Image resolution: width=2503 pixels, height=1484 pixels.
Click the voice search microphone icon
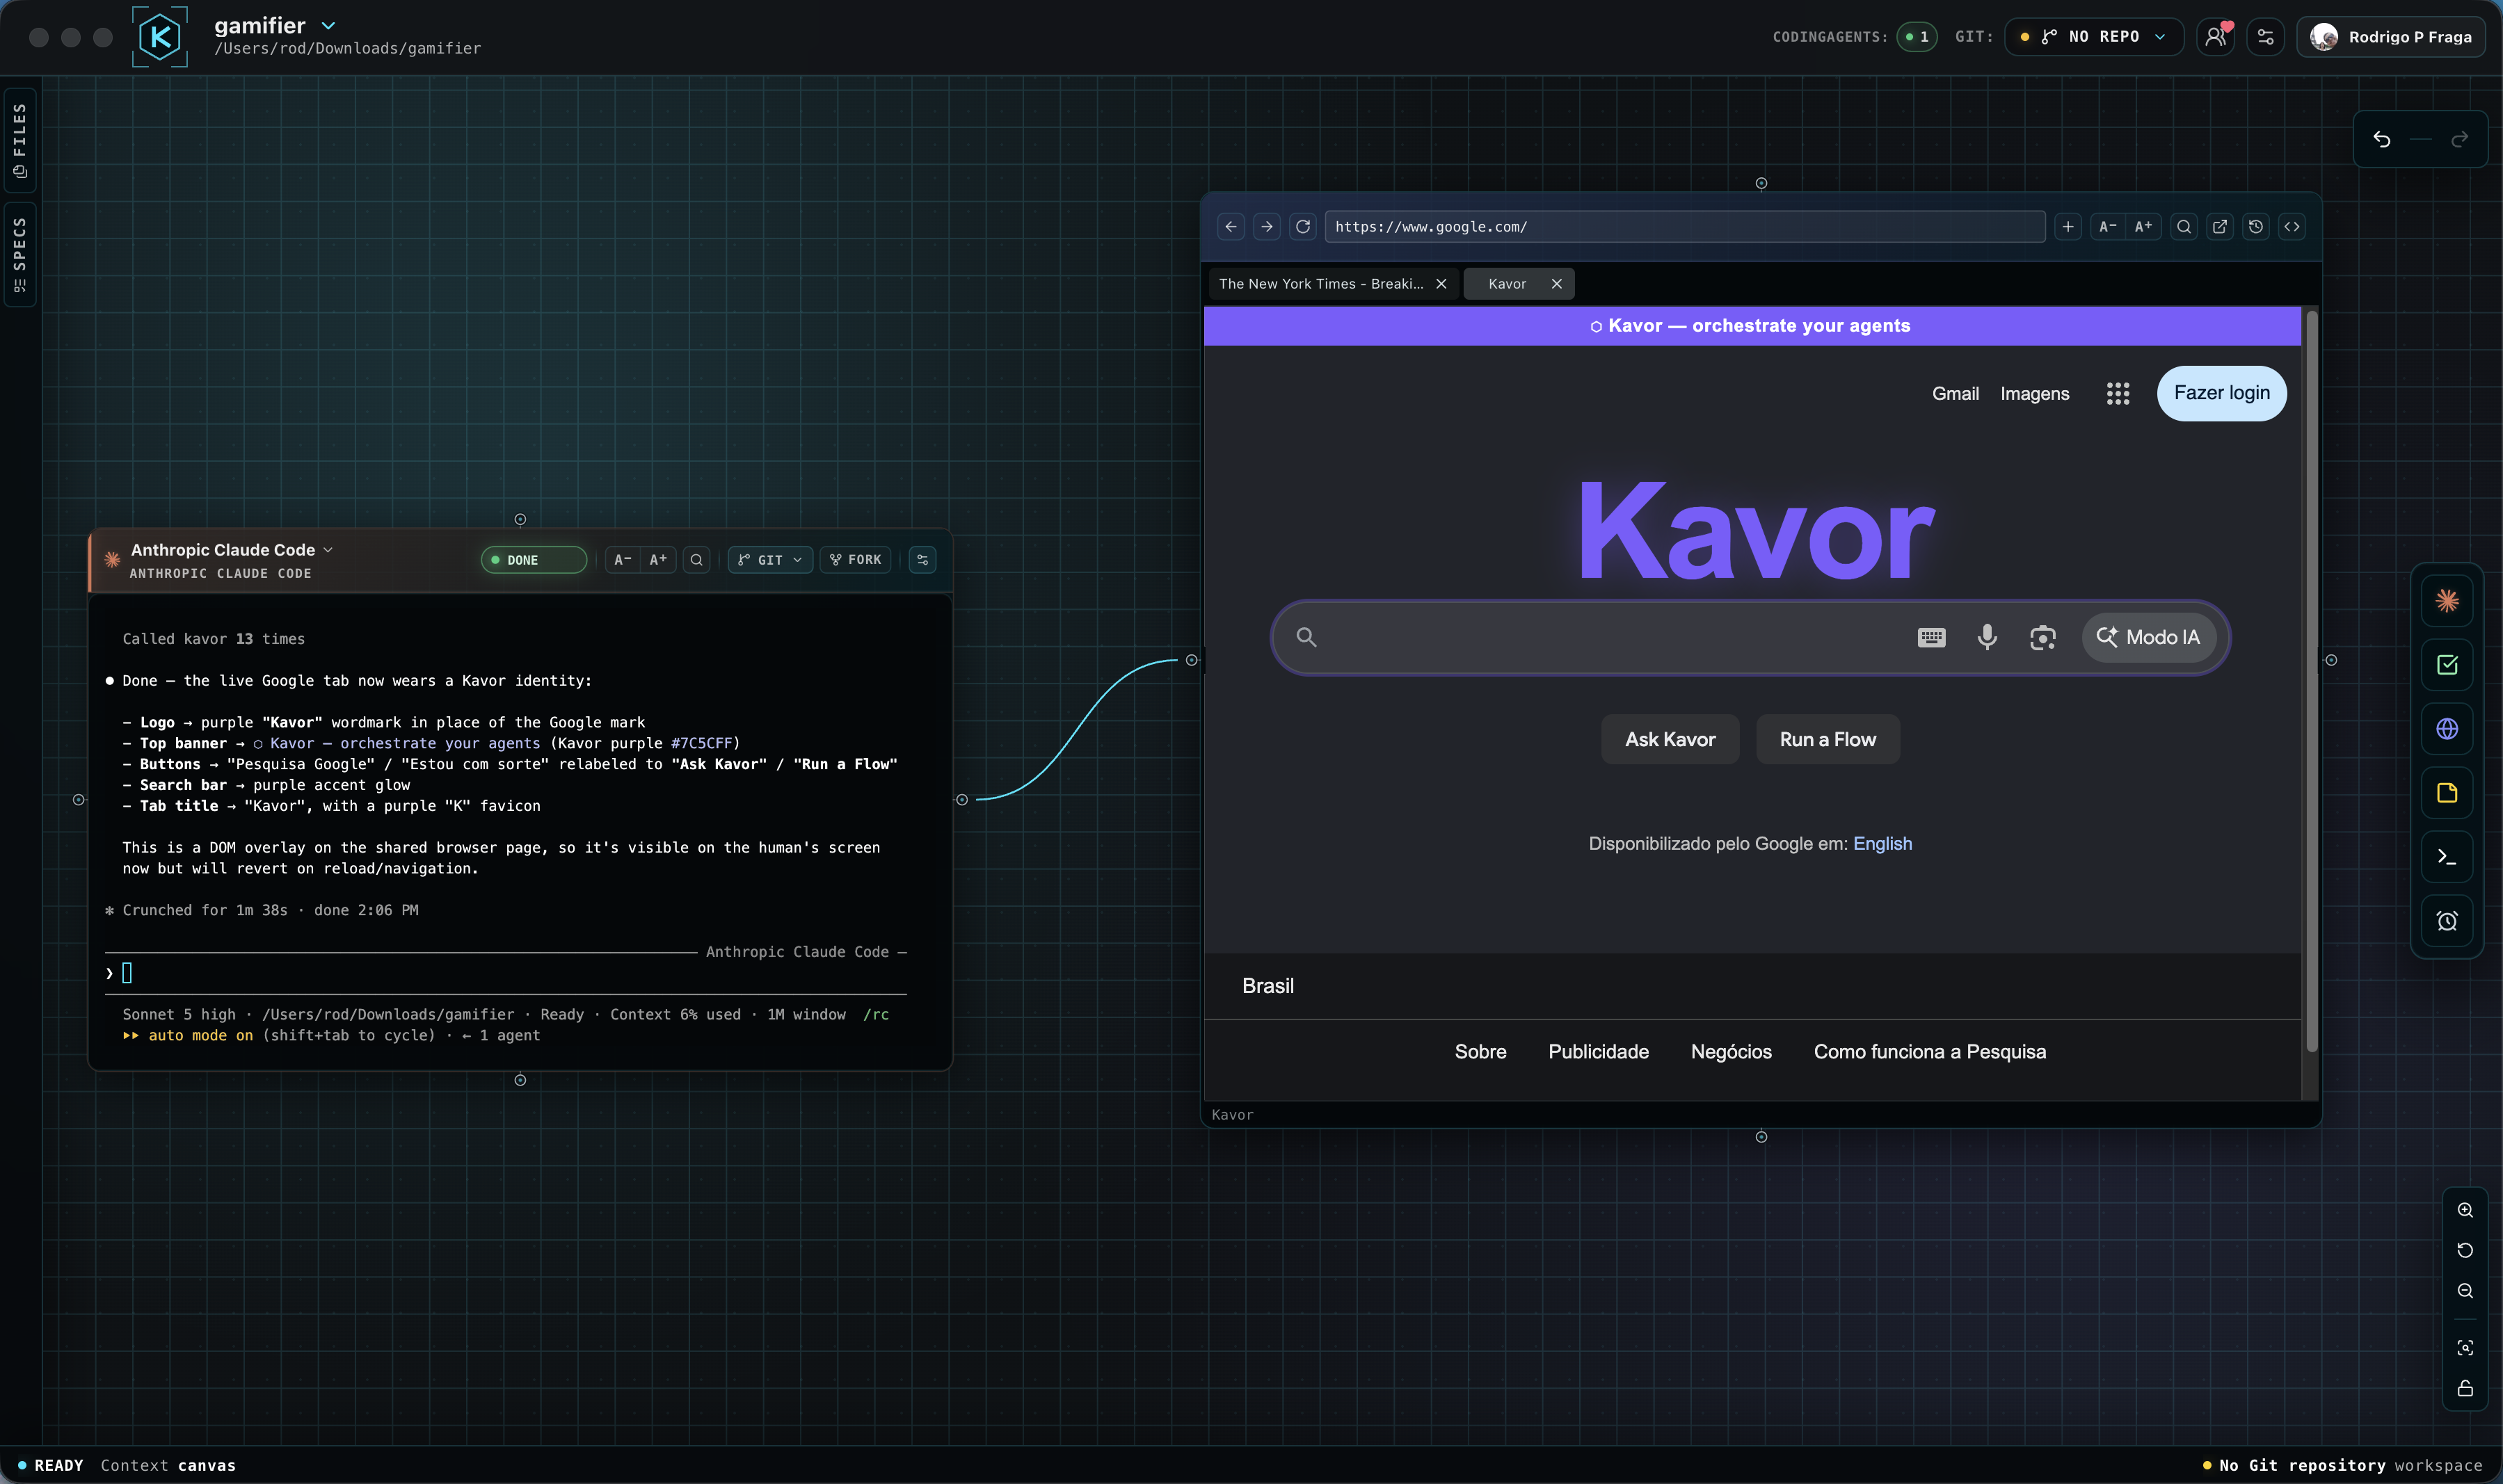1987,637
